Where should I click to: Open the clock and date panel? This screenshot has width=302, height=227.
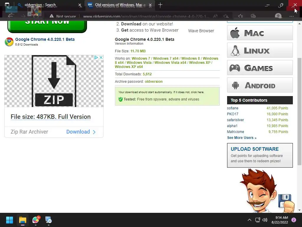point(280,220)
